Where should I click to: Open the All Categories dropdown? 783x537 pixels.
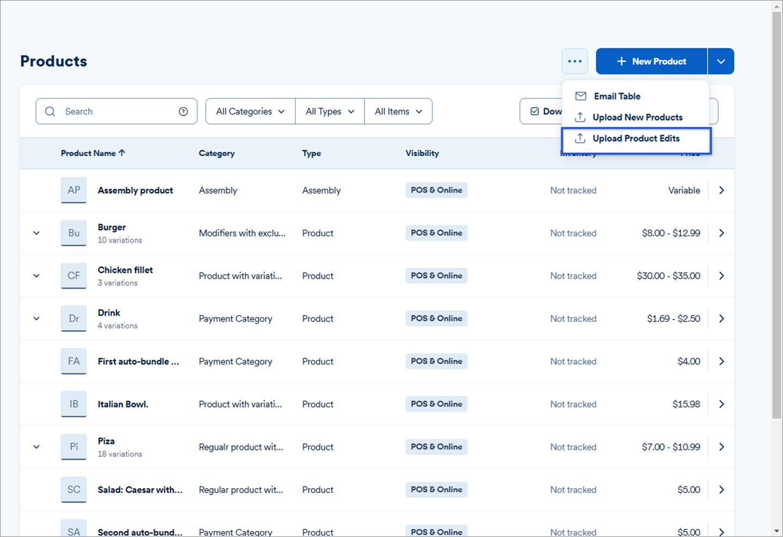coord(249,111)
